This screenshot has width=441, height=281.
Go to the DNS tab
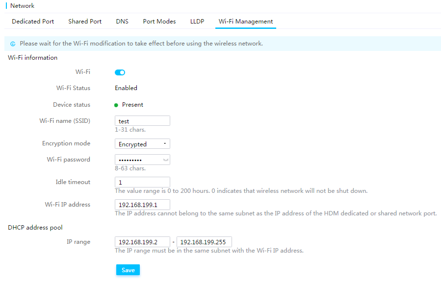coord(122,22)
